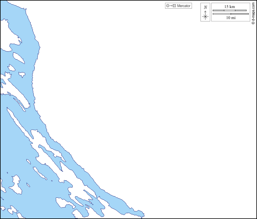Click the north arrow compass star

tap(205, 17)
